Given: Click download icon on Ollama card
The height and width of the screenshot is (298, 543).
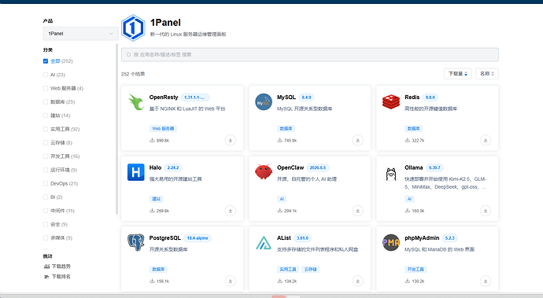Looking at the screenshot, I should 486,211.
